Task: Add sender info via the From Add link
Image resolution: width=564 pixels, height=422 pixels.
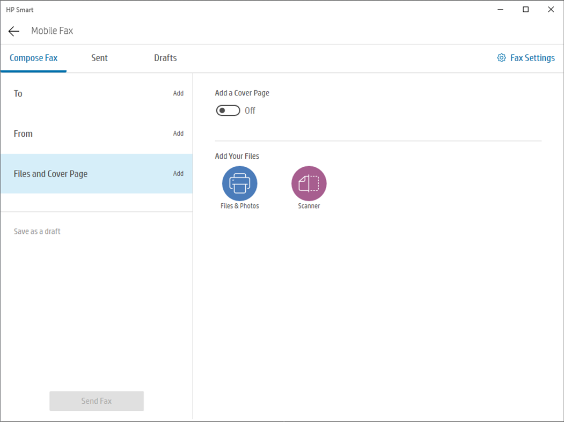Action: pyautogui.click(x=178, y=134)
